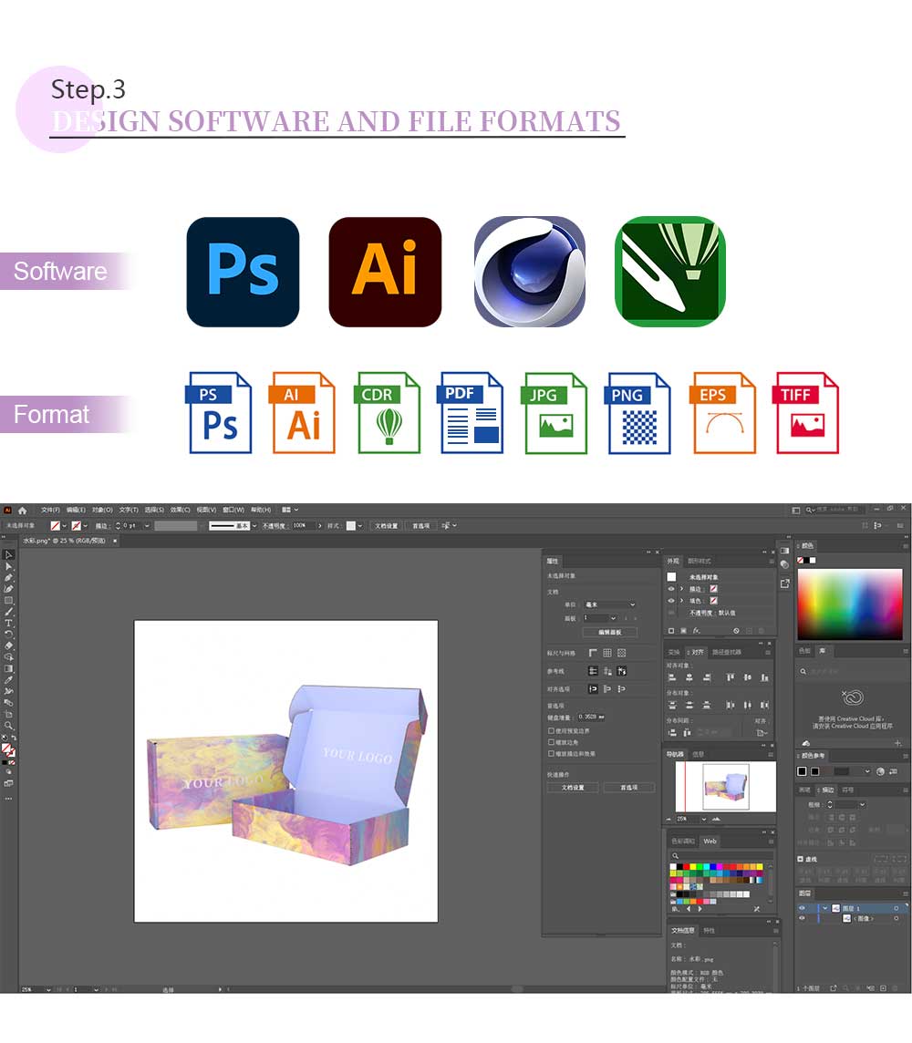Collapse the 图层 1 layer arrow
Viewport: 912px width, 1043px height.
tap(825, 908)
